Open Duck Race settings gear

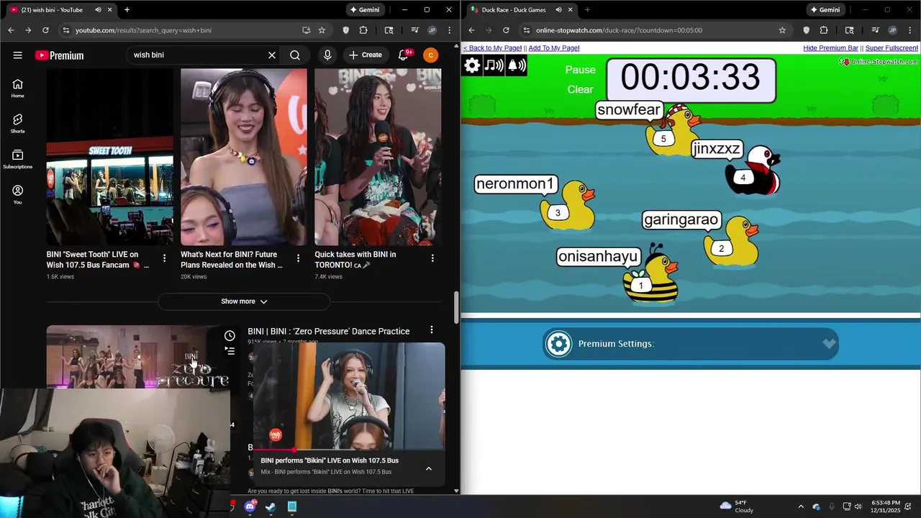pos(472,65)
